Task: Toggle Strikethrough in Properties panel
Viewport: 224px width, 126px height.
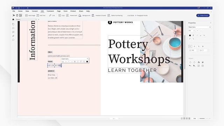Action: click(x=204, y=35)
